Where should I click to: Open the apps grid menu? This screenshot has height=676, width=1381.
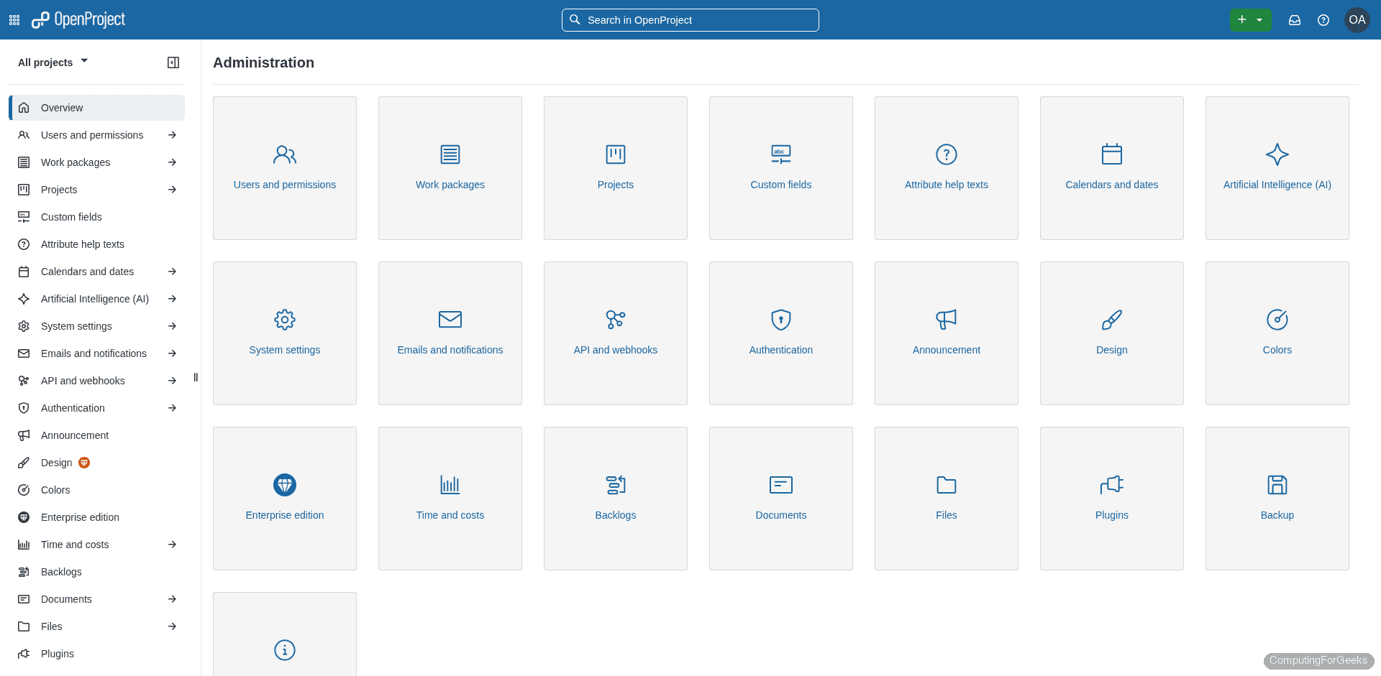(x=14, y=19)
